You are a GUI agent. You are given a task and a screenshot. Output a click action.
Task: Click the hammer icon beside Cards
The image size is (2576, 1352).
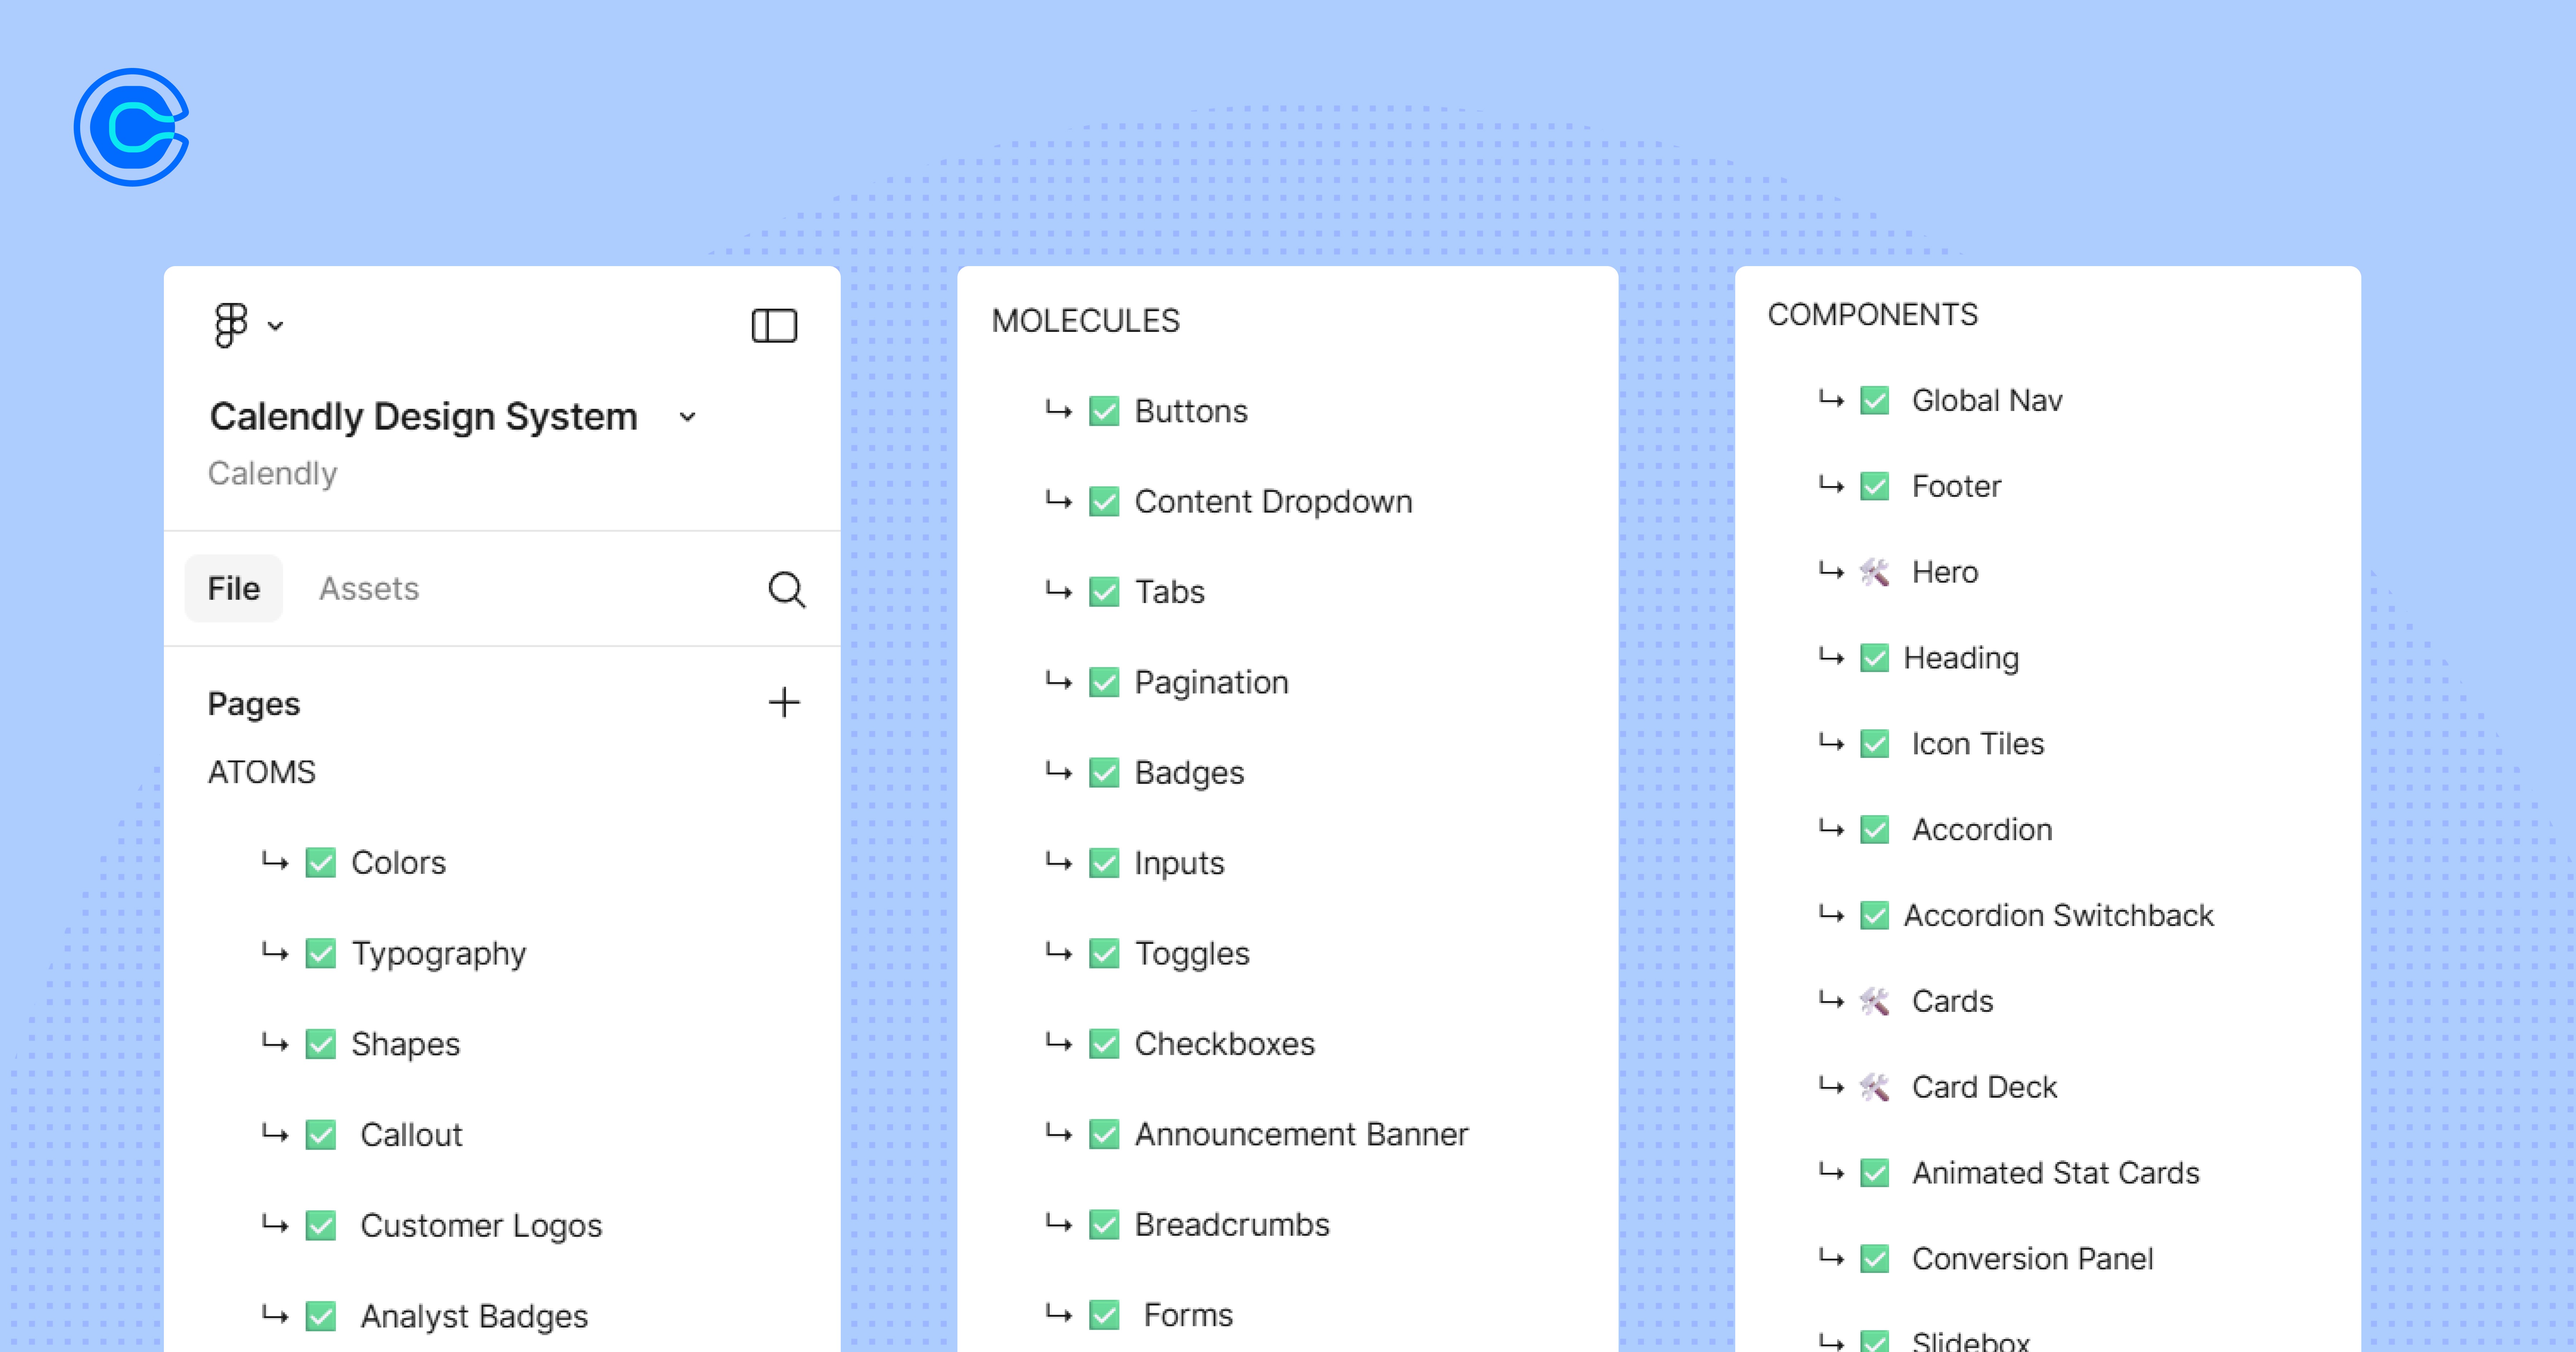pyautogui.click(x=1874, y=1001)
